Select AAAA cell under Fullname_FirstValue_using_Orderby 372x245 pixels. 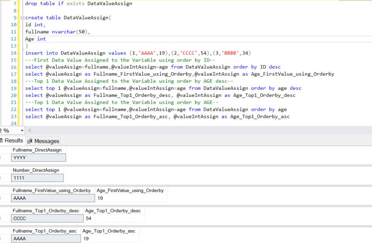pyautogui.click(x=53, y=198)
